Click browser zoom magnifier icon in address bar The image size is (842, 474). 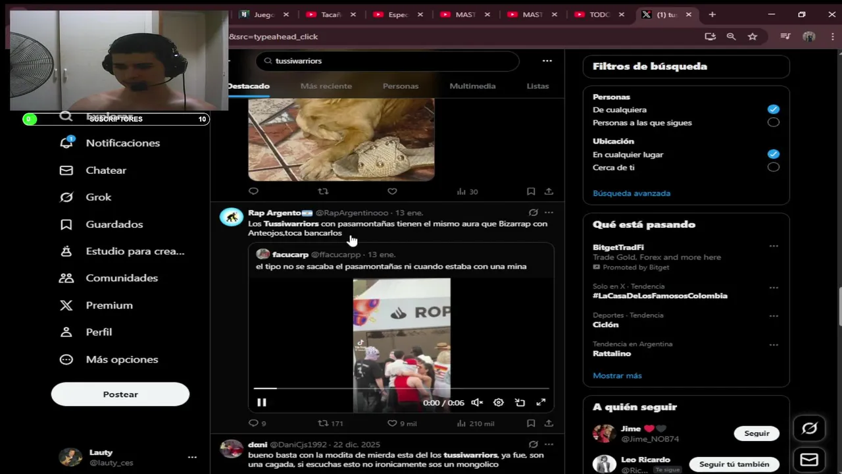[731, 37]
